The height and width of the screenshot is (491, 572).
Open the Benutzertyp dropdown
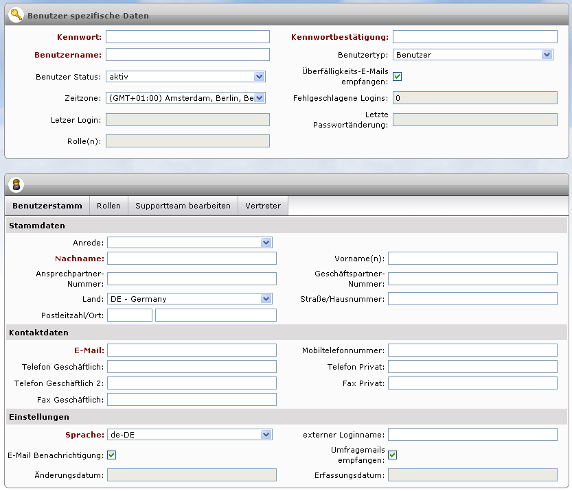(472, 55)
